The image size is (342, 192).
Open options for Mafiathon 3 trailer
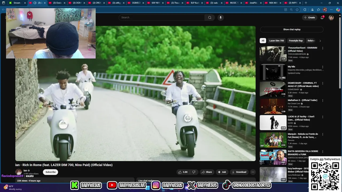(322, 101)
